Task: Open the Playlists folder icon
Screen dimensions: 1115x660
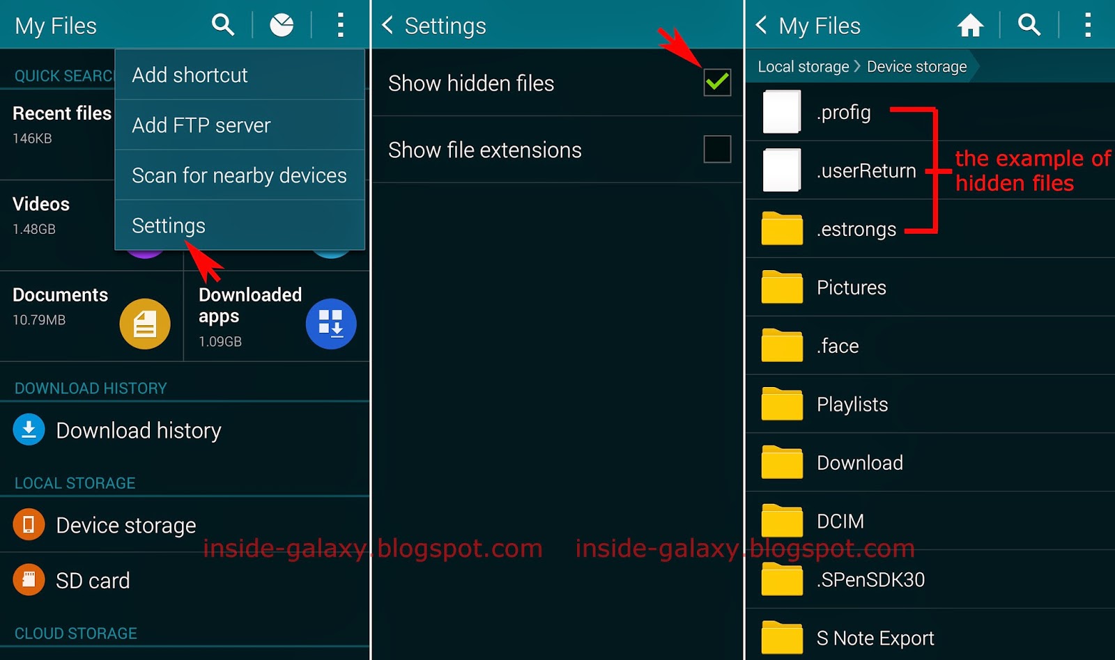Action: (x=782, y=404)
